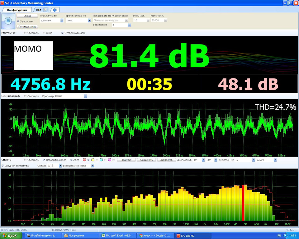299x239 pixels.
Task: Click the 14:53 taskbar clock
Action: pos(292,236)
